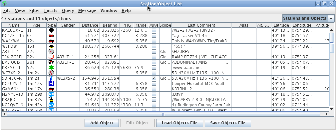336x130 pixels.
Task: Sort by the Name column header
Action: click(x=14, y=25)
